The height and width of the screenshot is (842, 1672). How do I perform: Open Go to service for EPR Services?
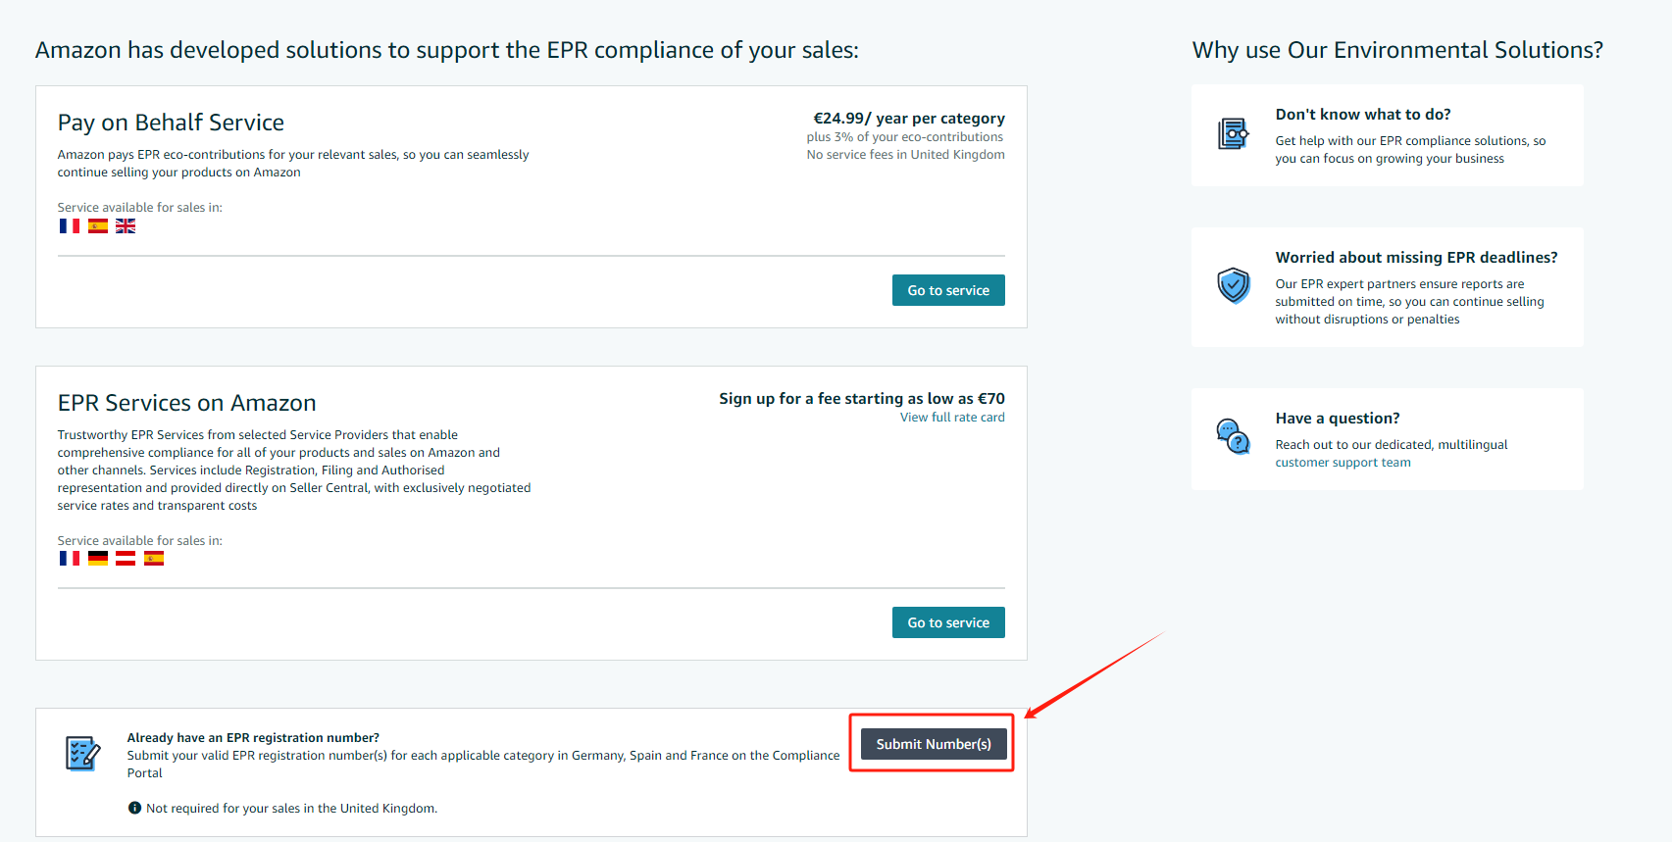click(948, 622)
